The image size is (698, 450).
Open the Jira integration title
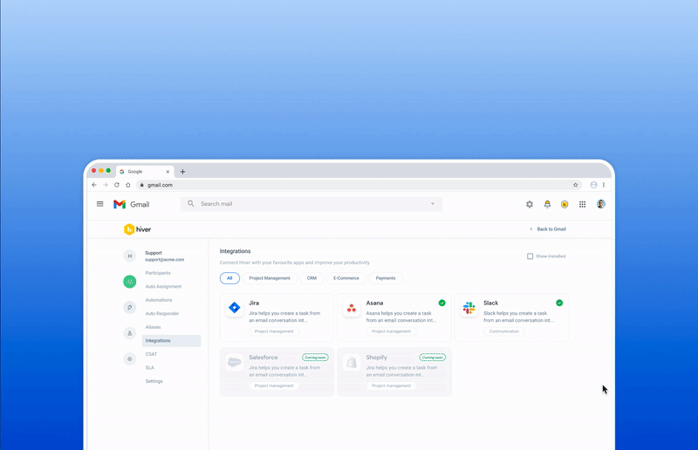point(254,303)
